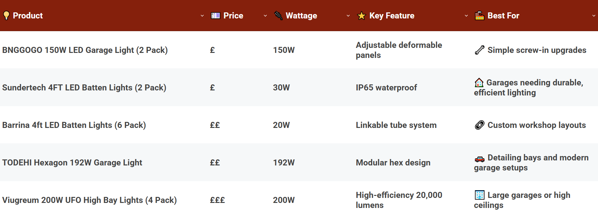Click the car icon for detailing bays entry
Image resolution: width=598 pixels, height=218 pixels.
479,159
